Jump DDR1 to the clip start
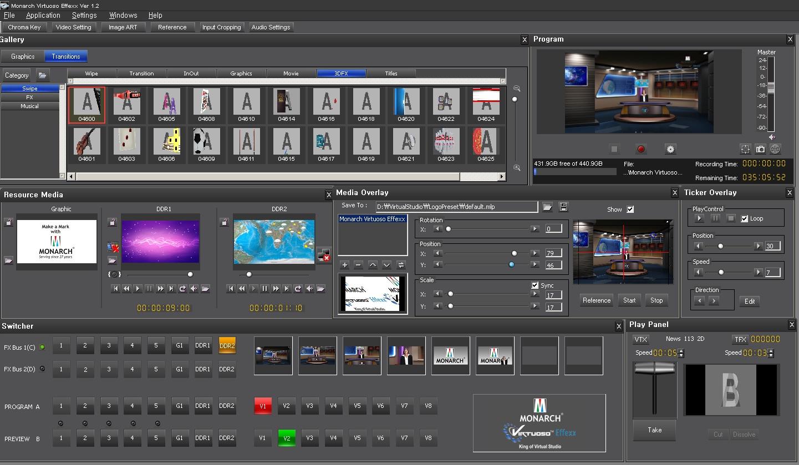 coord(116,289)
